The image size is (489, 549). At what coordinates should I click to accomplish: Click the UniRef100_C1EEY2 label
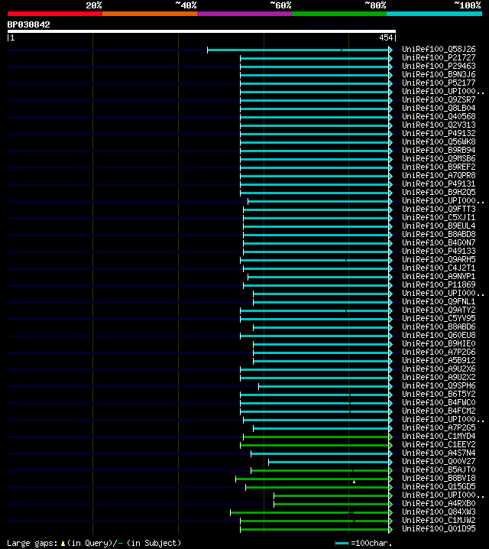point(439,444)
